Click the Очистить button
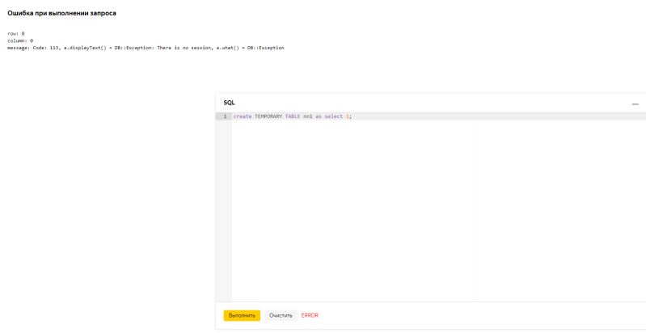The width and height of the screenshot is (646, 333). click(281, 316)
